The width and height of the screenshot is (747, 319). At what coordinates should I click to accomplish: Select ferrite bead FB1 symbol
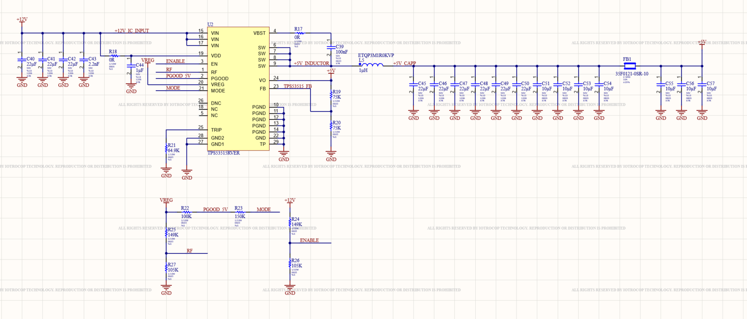point(630,66)
